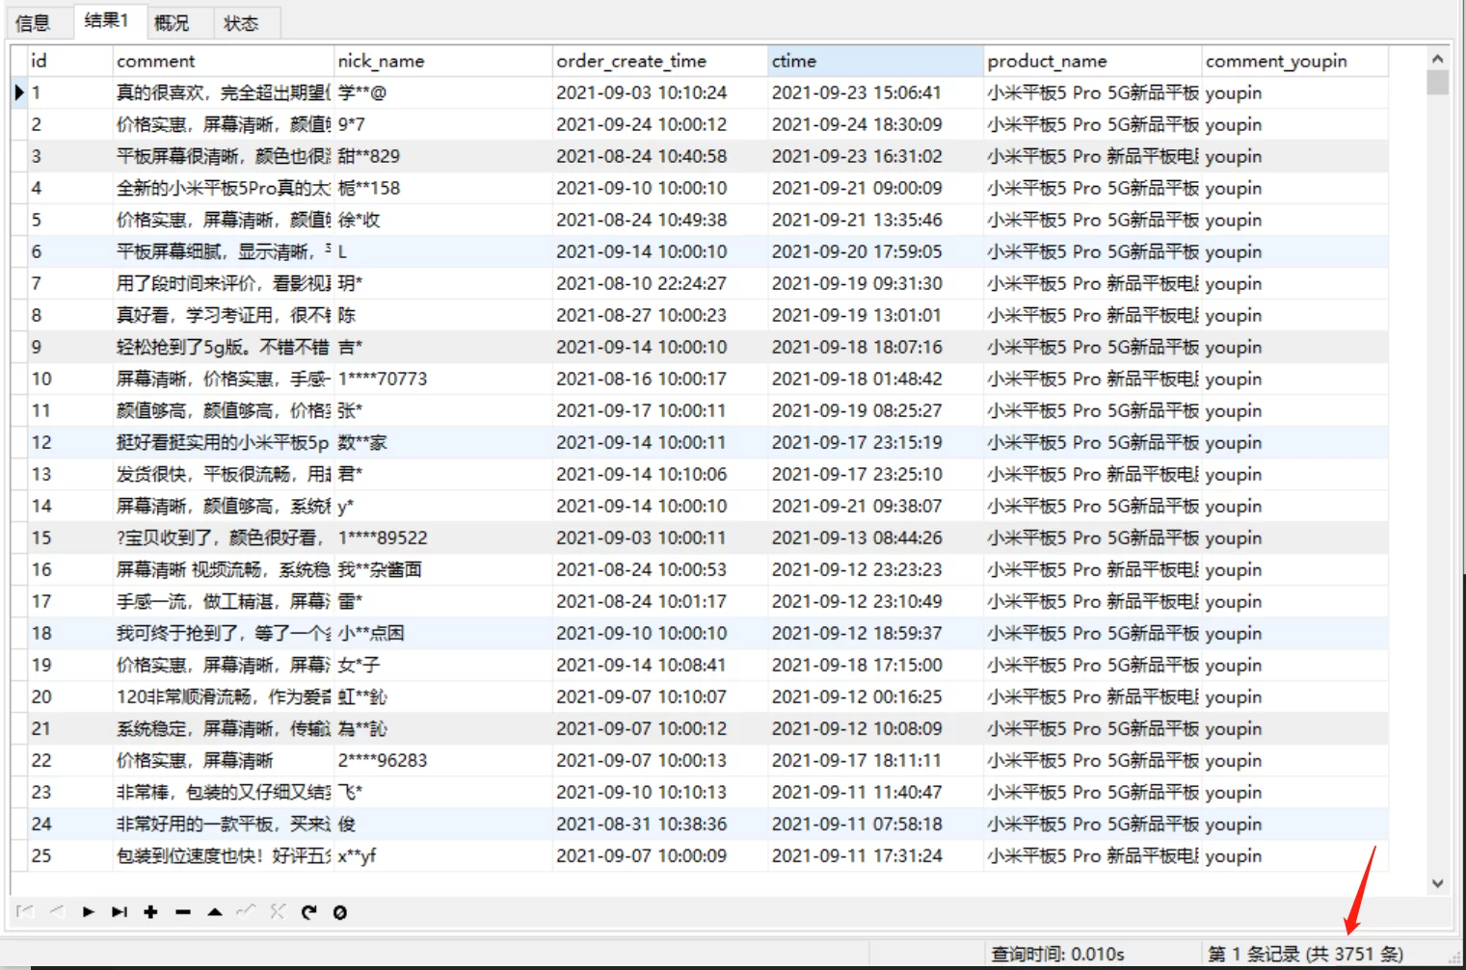1466x970 pixels.
Task: Click ctime 2021-09-24 18:30:09 cell
Action: coord(876,124)
